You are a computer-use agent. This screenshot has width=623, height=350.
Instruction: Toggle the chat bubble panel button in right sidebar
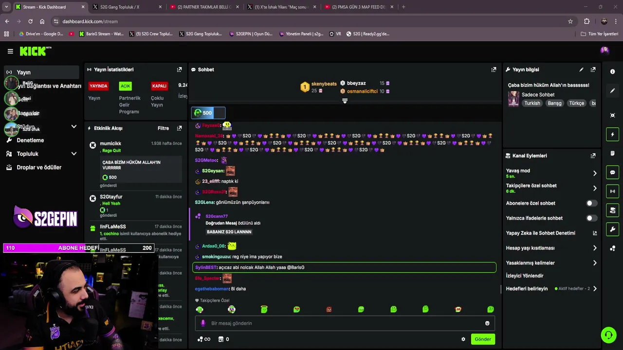[x=612, y=173]
